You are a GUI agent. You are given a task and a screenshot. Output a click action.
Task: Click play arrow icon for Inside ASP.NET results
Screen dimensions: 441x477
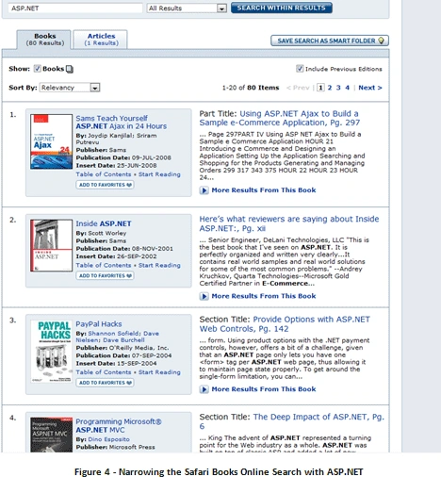click(204, 296)
